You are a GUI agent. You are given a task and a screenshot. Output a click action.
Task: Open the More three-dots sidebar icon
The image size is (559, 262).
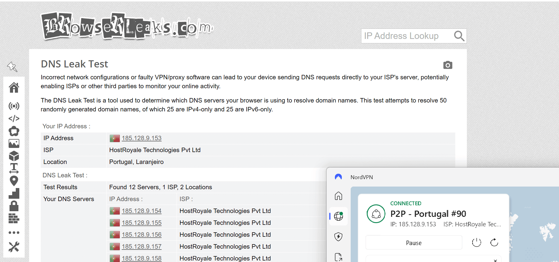(14, 233)
